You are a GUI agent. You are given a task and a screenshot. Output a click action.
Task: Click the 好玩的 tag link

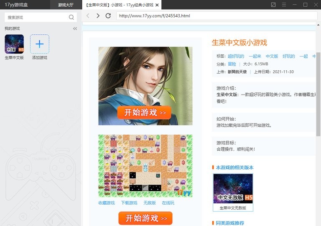coord(289,56)
